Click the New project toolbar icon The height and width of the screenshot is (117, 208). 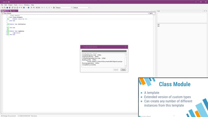pos(2,8)
